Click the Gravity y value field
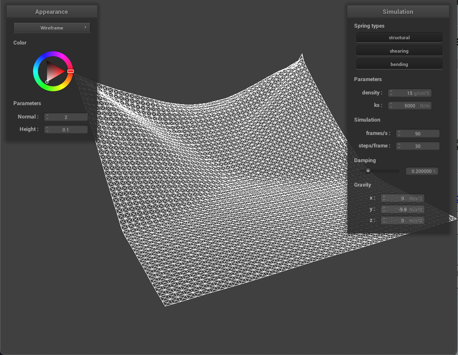 (x=403, y=209)
